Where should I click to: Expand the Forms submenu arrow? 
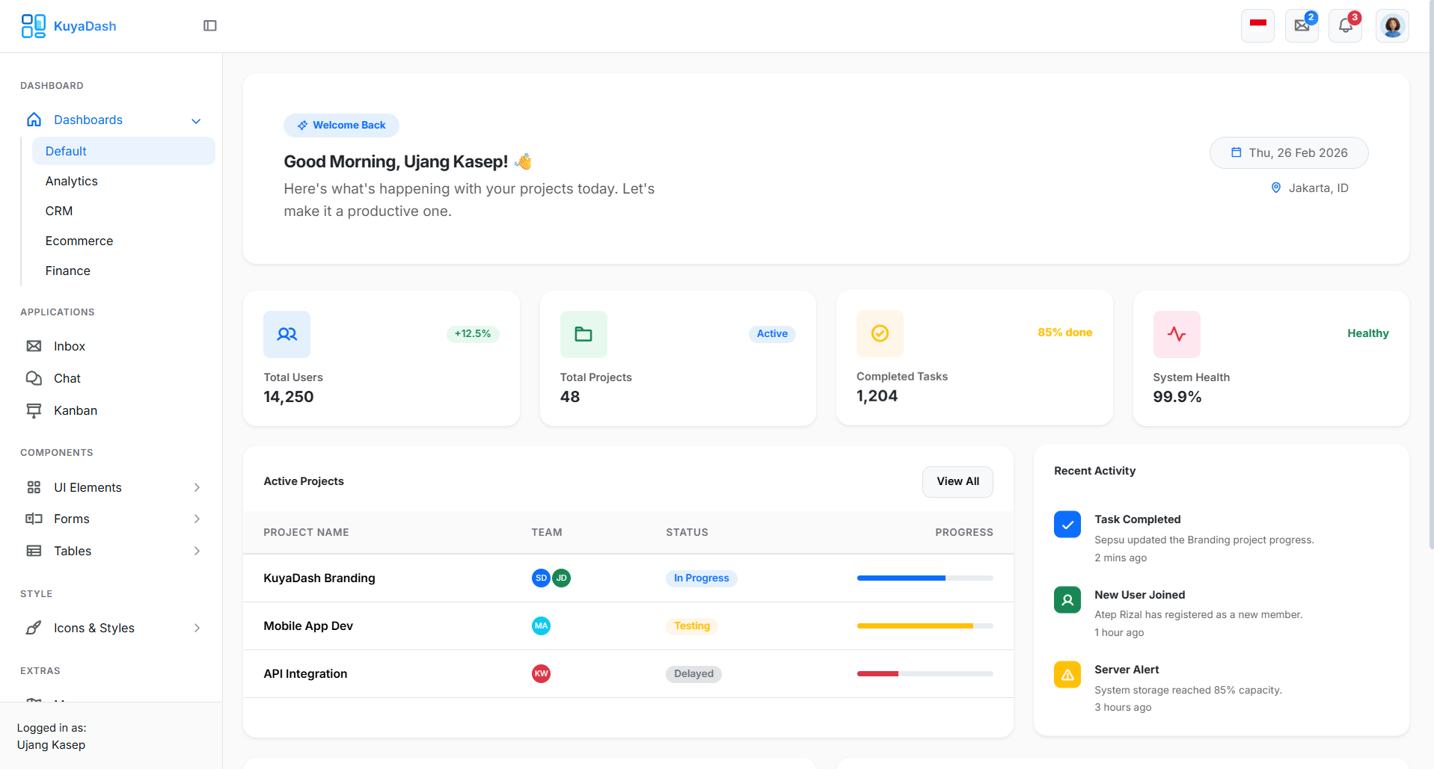pyautogui.click(x=197, y=519)
